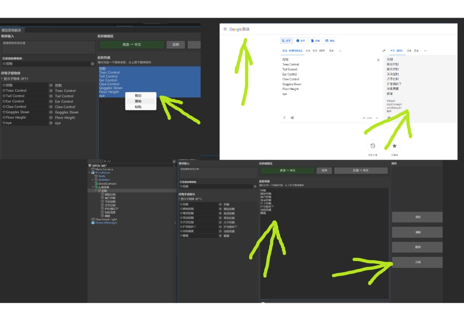The height and width of the screenshot is (323, 464).
Task: Select Directional Light in the hierarchy
Action: coord(106,219)
